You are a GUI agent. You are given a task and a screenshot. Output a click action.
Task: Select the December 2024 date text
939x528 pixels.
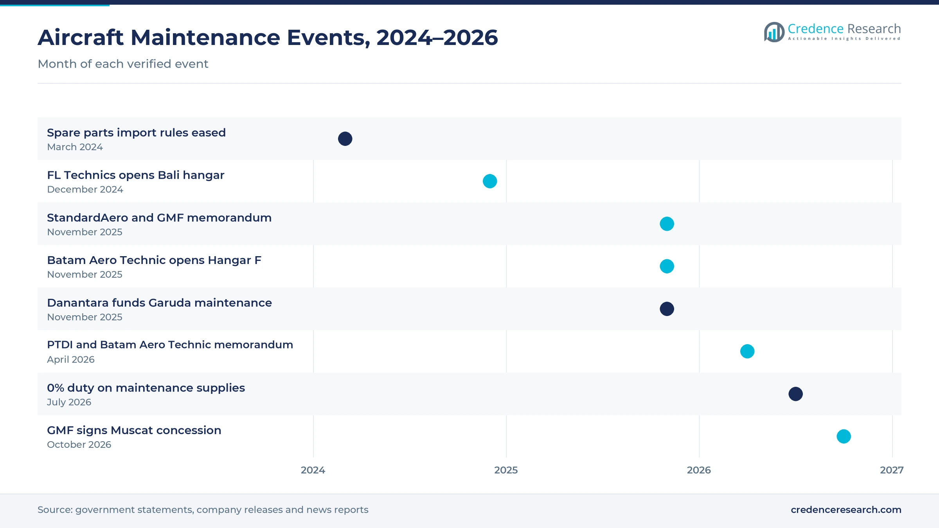point(85,189)
